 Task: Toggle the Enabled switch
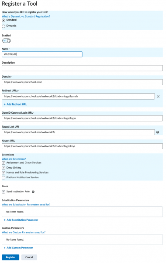[7, 40]
